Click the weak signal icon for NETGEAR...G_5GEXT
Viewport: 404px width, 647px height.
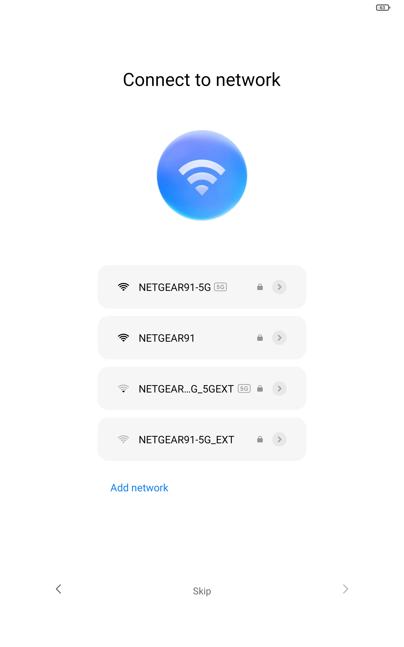tap(123, 388)
